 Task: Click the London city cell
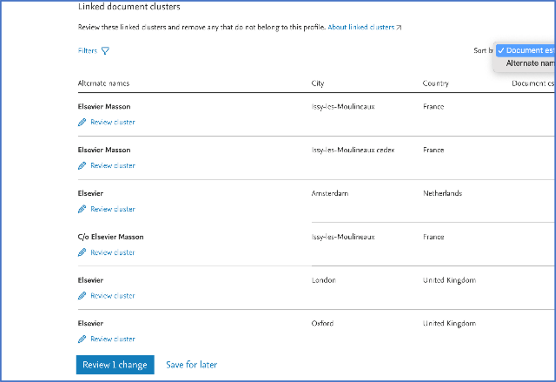coord(324,280)
